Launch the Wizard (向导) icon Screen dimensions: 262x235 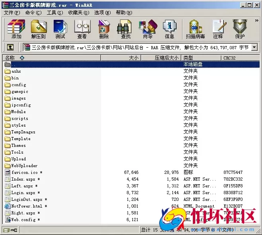[x=148, y=29]
